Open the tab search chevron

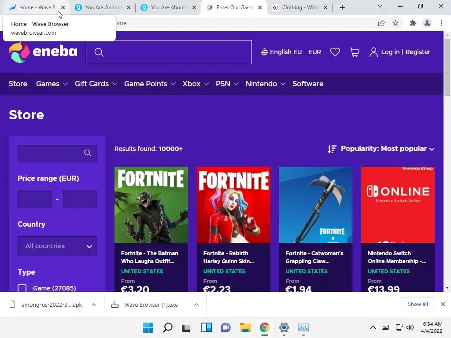380,6
